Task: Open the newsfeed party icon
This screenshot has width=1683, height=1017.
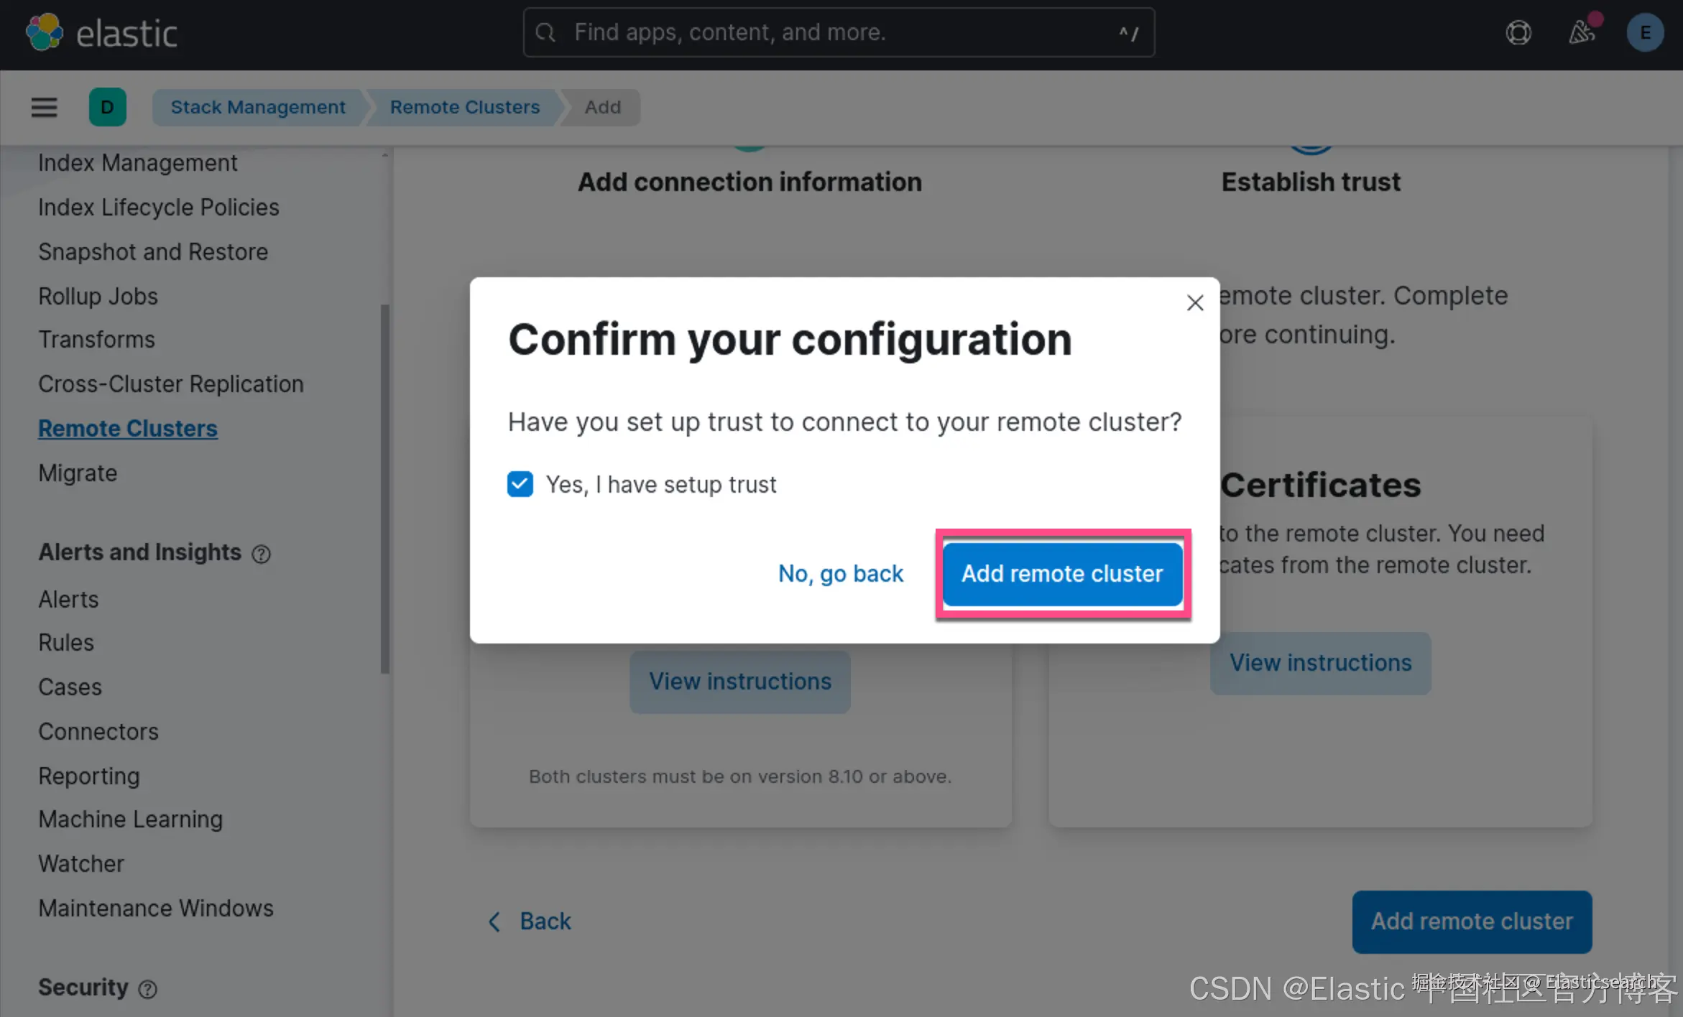Action: pos(1581,33)
